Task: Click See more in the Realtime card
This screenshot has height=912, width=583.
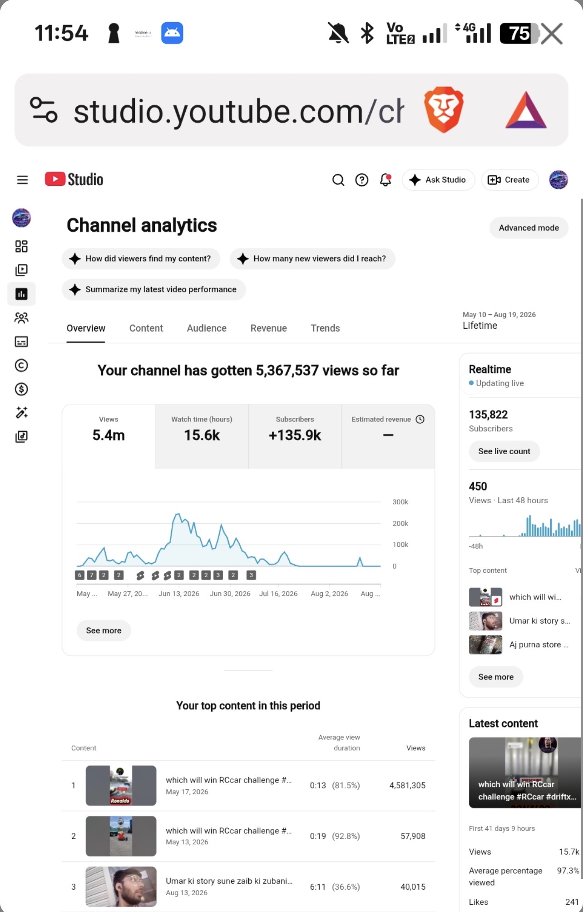Action: tap(496, 677)
